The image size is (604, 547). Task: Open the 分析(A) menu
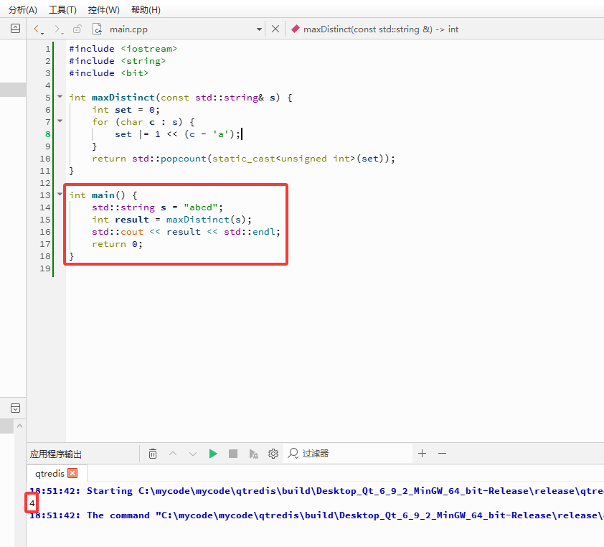[23, 9]
